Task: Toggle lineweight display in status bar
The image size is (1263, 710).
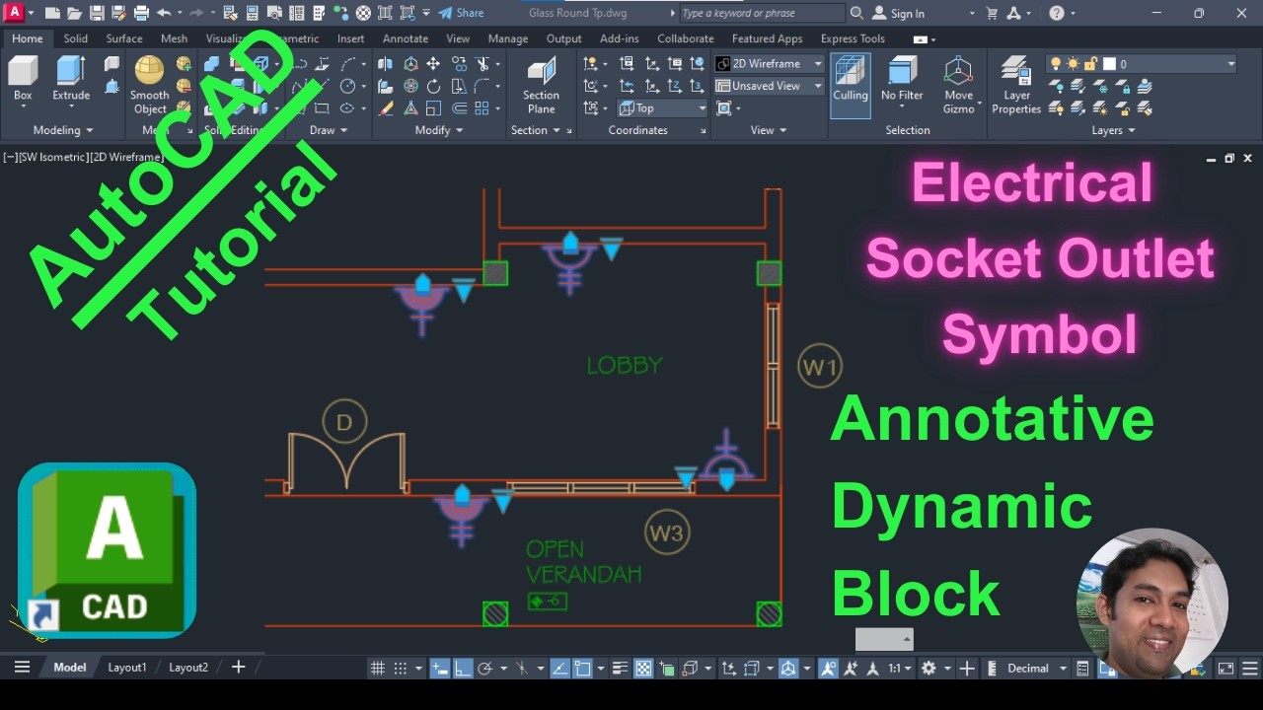Action: click(x=620, y=668)
